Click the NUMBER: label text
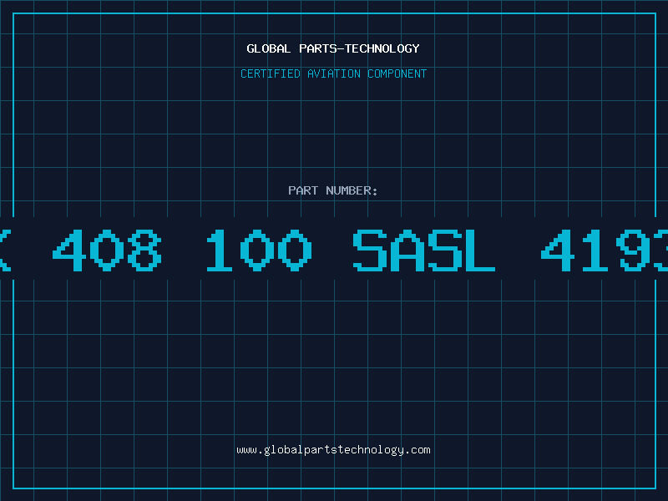The height and width of the screenshot is (501, 668). tap(352, 190)
